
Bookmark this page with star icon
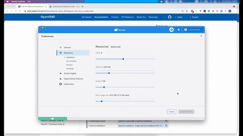click(x=187, y=11)
